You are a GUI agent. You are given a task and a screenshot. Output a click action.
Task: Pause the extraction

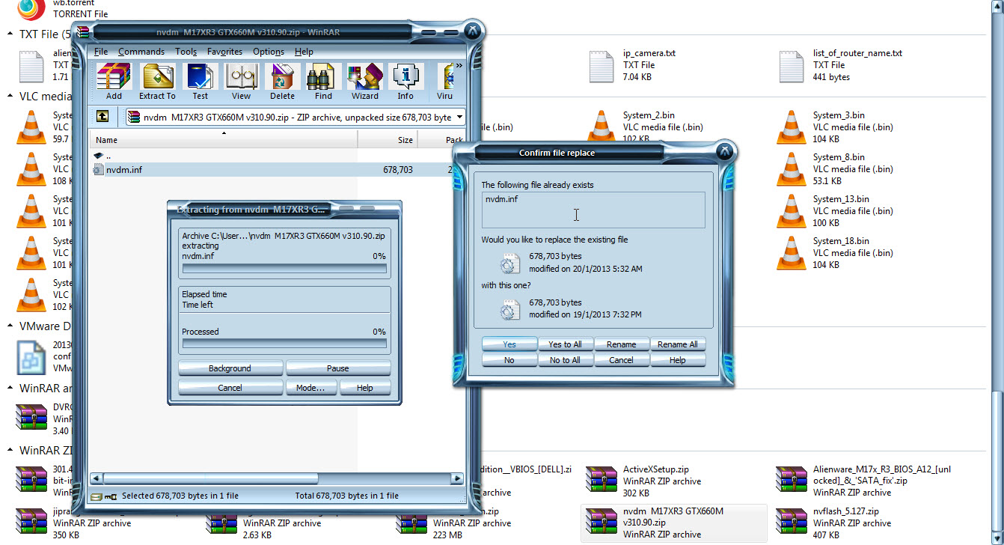[x=338, y=368]
